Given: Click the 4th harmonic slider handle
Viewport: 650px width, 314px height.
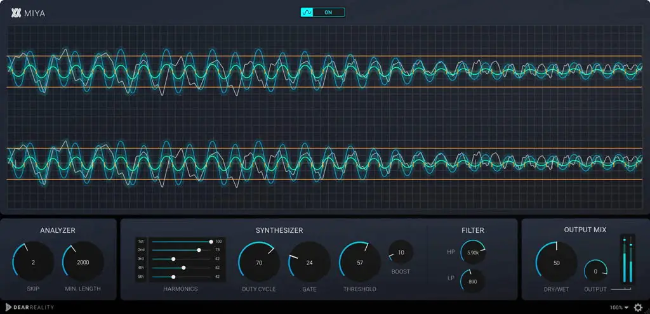Looking at the screenshot, I should 183,268.
